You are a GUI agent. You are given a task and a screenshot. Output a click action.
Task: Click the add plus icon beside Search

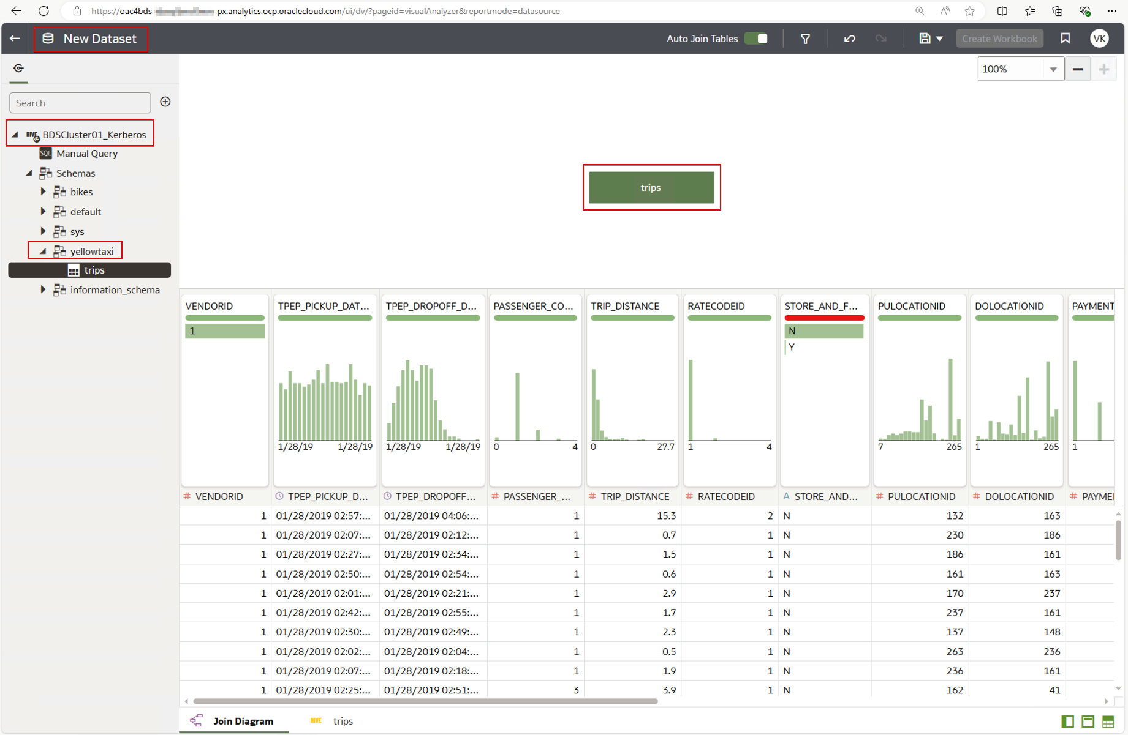pos(165,102)
